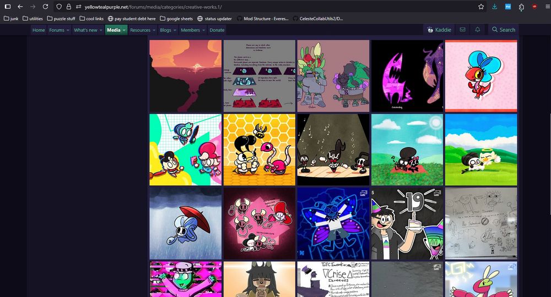Open the junk bookmarks folder
551x297 pixels.
[x=11, y=19]
